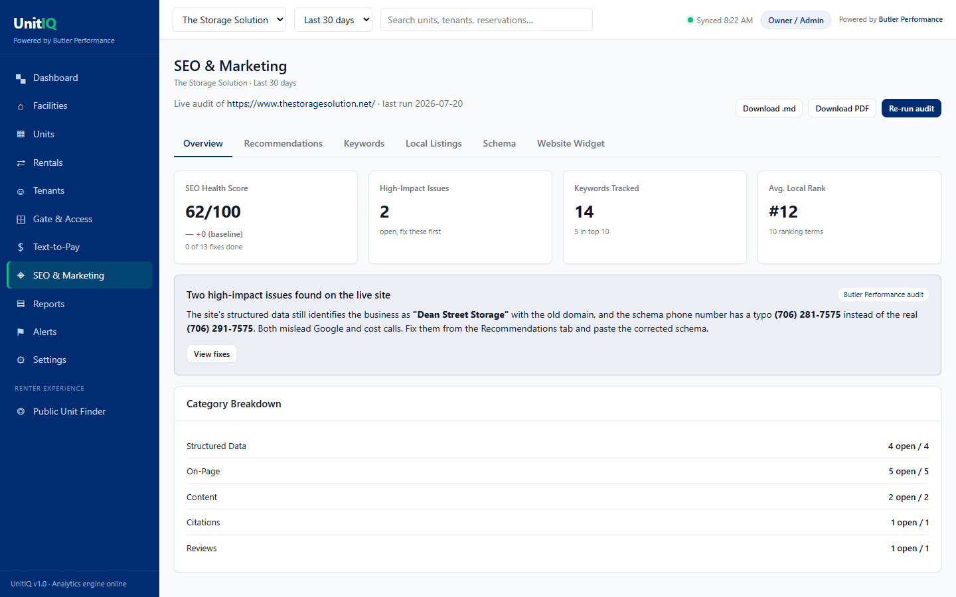Click 'UnitIQ v1.0 · Analytics engine online' footer
The height and width of the screenshot is (597, 956).
(68, 584)
